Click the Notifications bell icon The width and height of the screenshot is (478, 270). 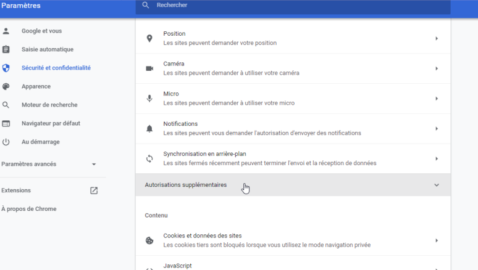(x=149, y=128)
